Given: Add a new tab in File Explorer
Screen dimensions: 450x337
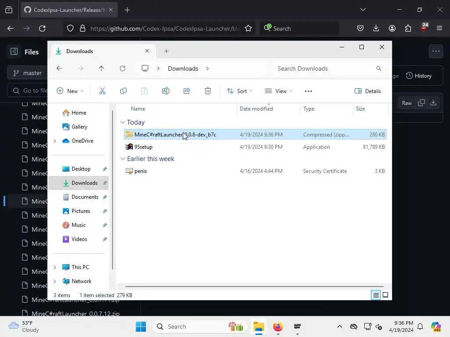Looking at the screenshot, I should (x=166, y=51).
